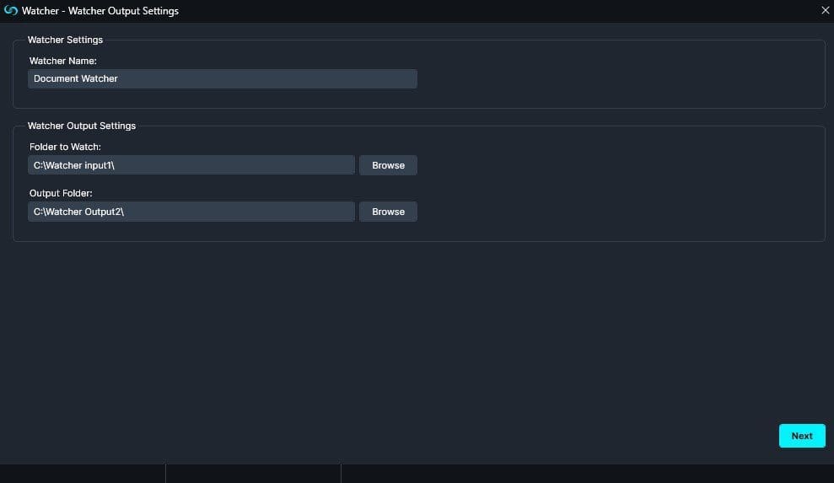Select the Output Folder path field
This screenshot has height=483, width=834.
[191, 212]
